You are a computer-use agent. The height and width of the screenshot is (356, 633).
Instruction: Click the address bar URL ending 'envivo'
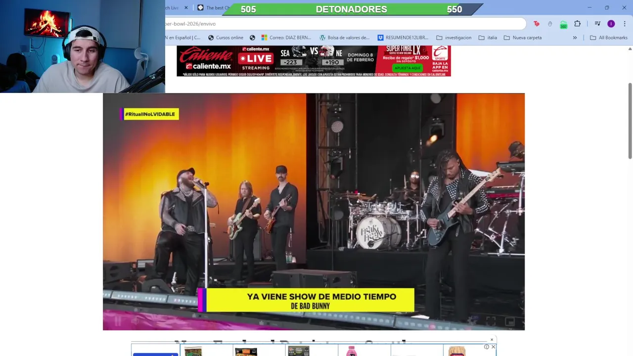coord(345,24)
